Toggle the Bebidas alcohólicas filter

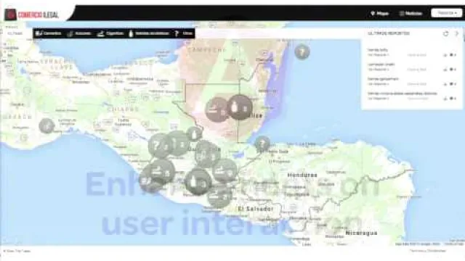tap(149, 33)
